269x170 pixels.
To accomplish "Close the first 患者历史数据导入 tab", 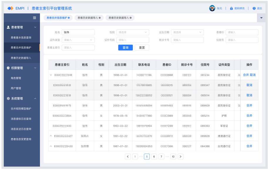I will (x=100, y=18).
